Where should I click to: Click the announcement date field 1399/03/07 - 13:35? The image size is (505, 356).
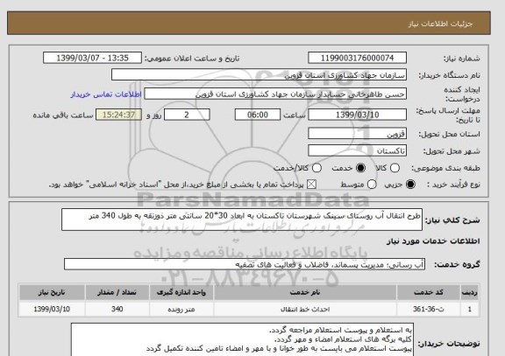(x=92, y=58)
